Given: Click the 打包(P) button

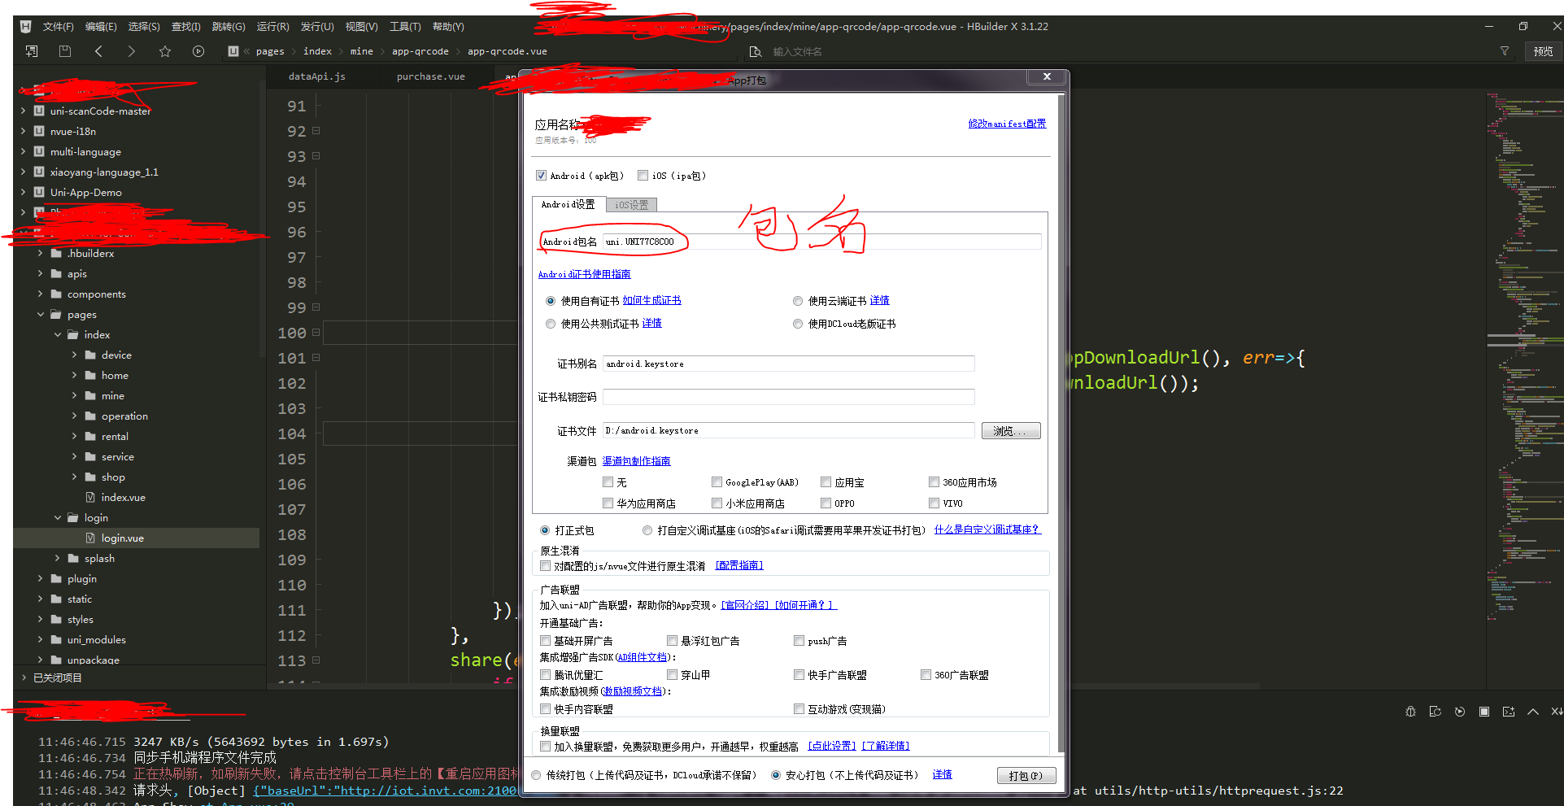Looking at the screenshot, I should tap(1026, 774).
